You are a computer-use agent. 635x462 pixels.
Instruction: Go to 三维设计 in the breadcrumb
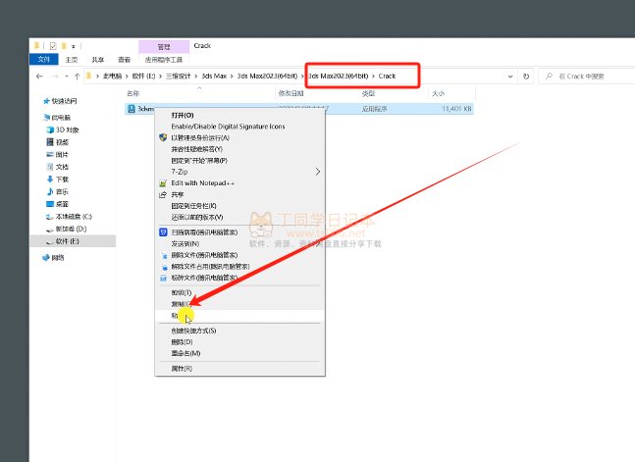[x=179, y=77]
